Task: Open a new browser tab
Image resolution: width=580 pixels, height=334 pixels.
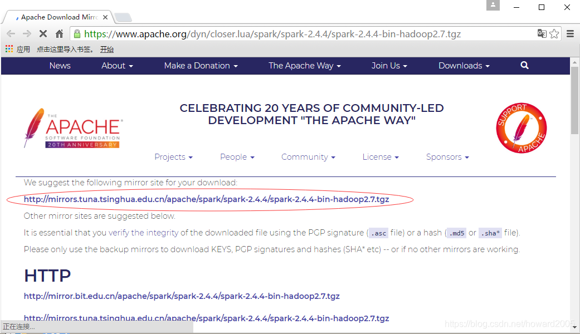Action: point(123,17)
